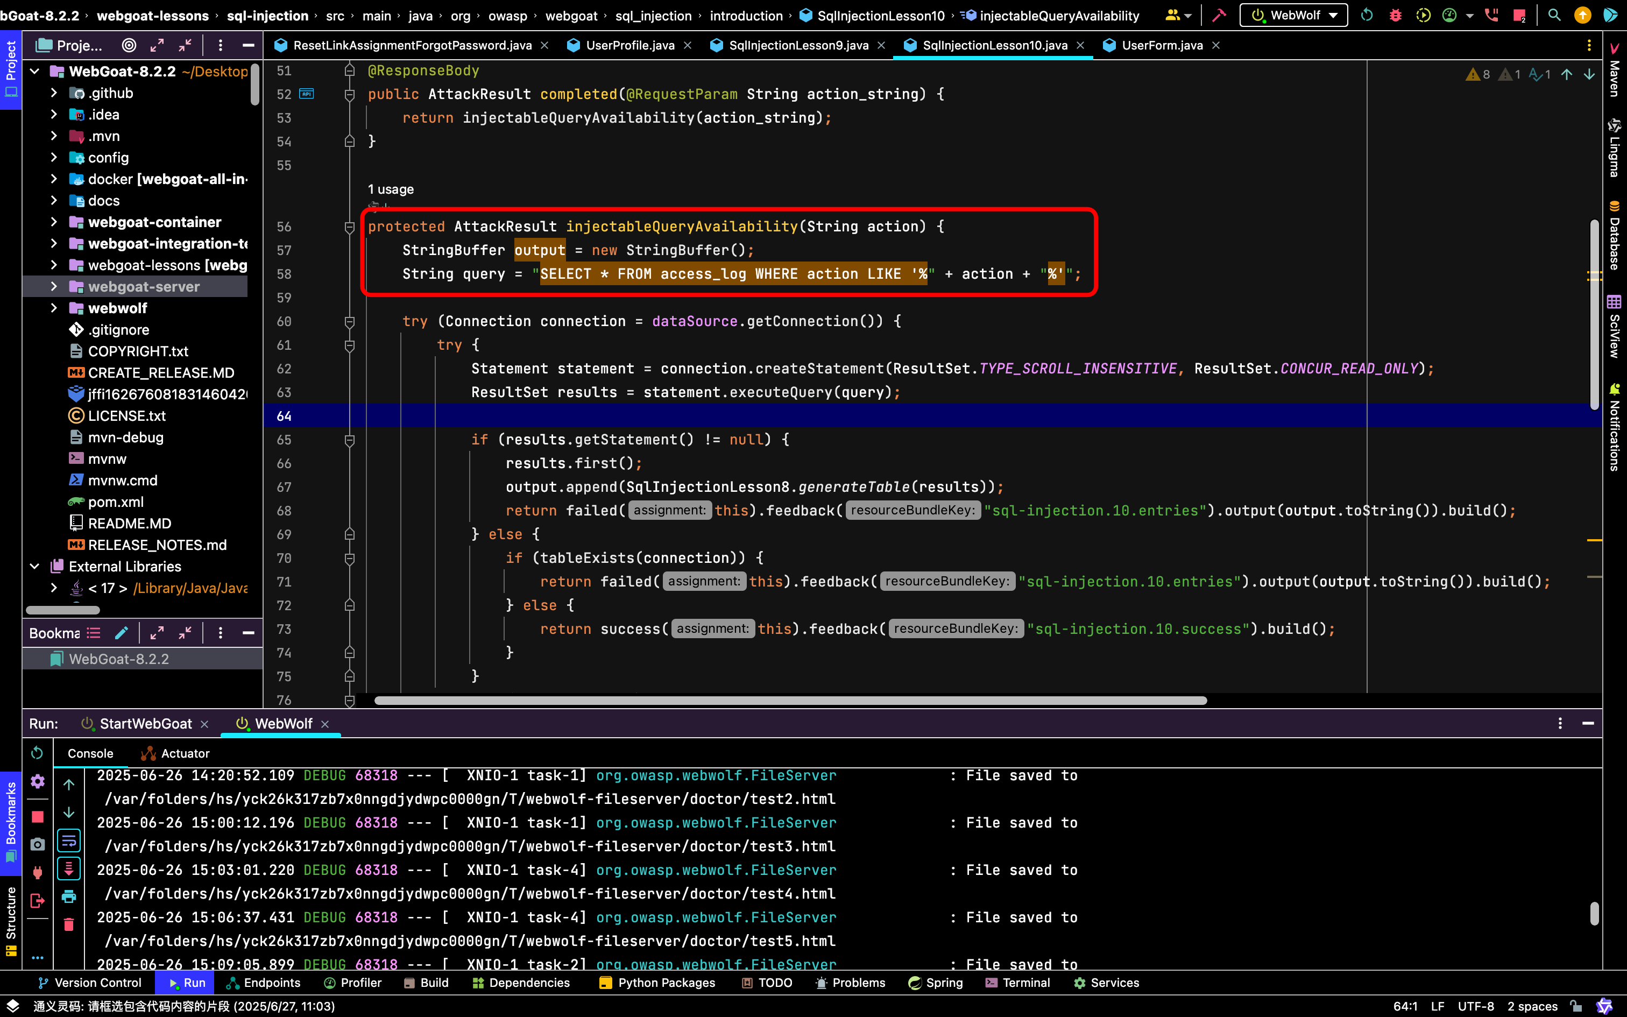Click the editor horizontal scrollbar
This screenshot has height=1017, width=1627.
pyautogui.click(x=790, y=700)
